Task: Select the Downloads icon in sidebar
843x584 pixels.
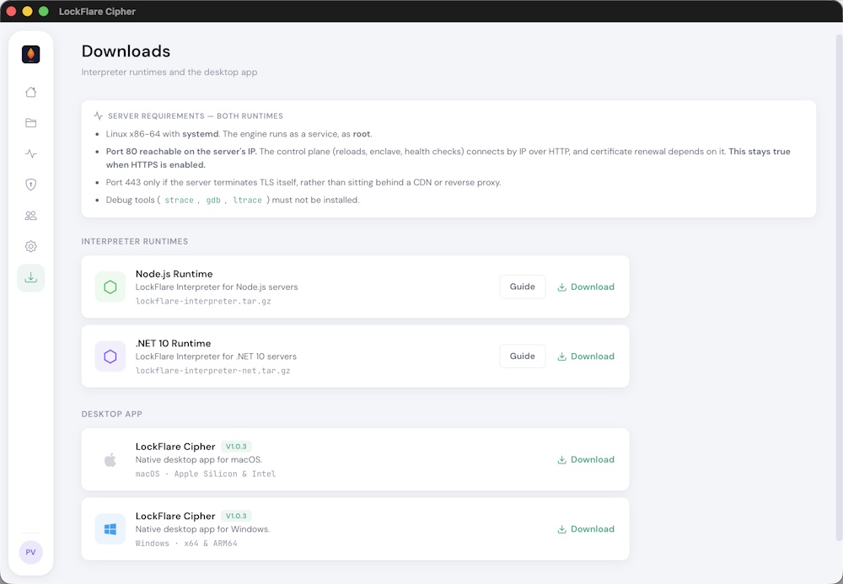Action: 30,278
